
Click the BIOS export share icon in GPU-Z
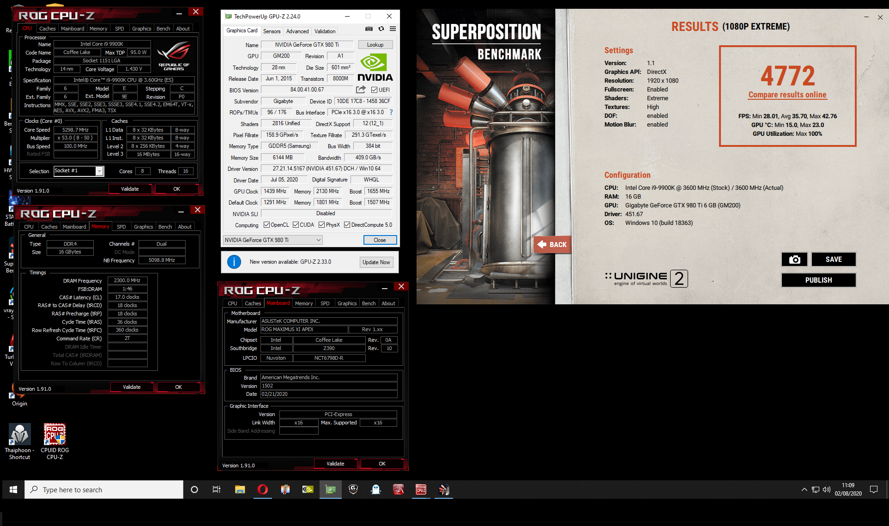pyautogui.click(x=361, y=90)
